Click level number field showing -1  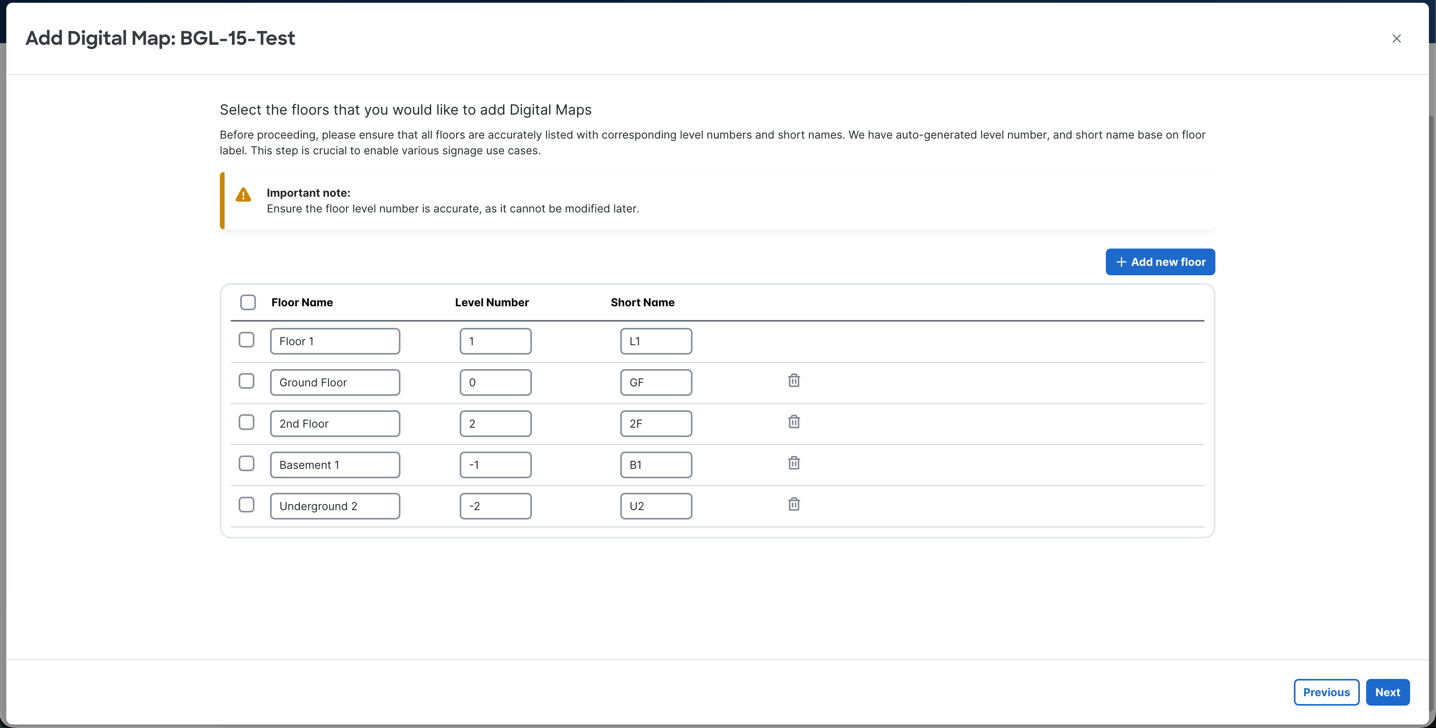tap(495, 465)
